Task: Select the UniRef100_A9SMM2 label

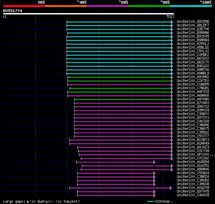Action: (193, 77)
